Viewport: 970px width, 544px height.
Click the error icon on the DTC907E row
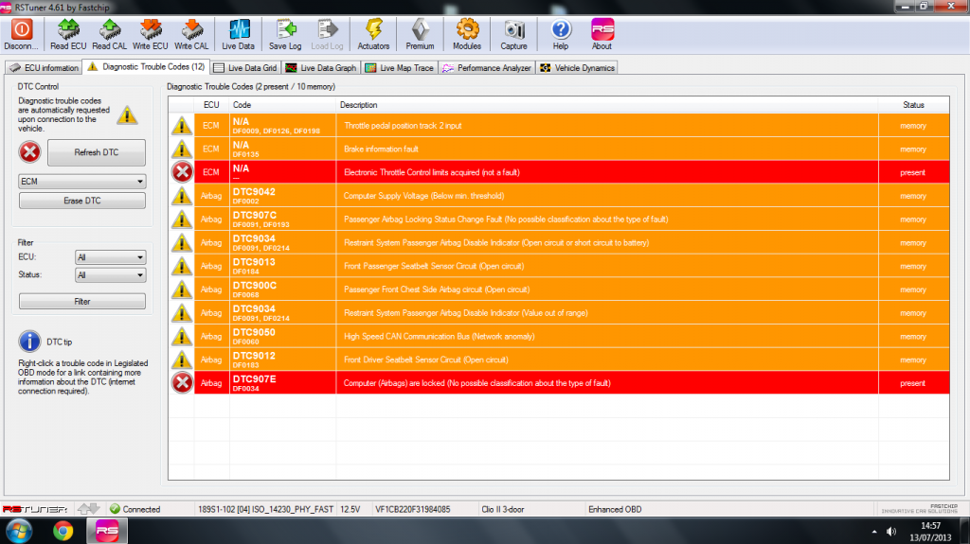tap(182, 382)
